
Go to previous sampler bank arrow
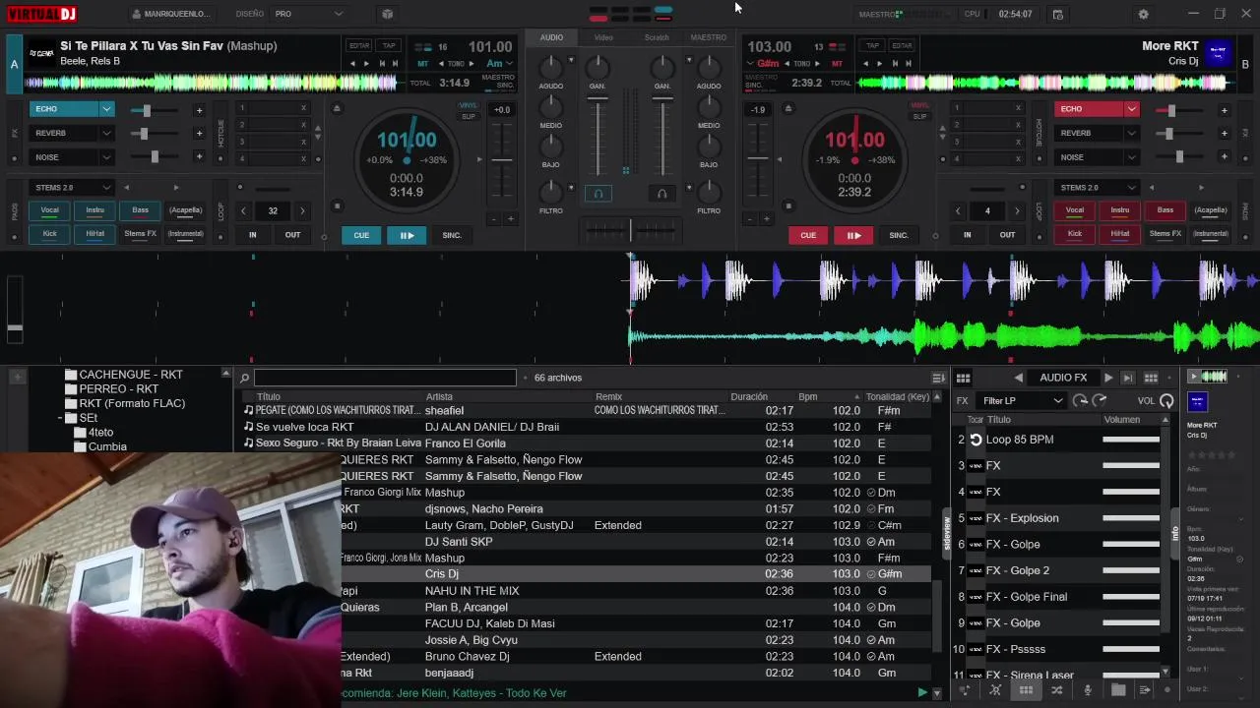[x=1019, y=378]
